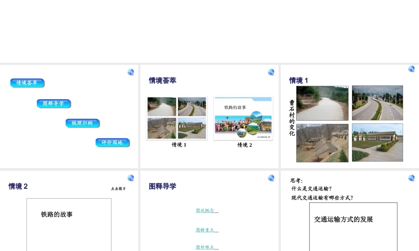Image resolution: width=419 pixels, height=251 pixels.
Task: Open the 情境 2 铁路的故事 thumbnail
Action: [243, 118]
